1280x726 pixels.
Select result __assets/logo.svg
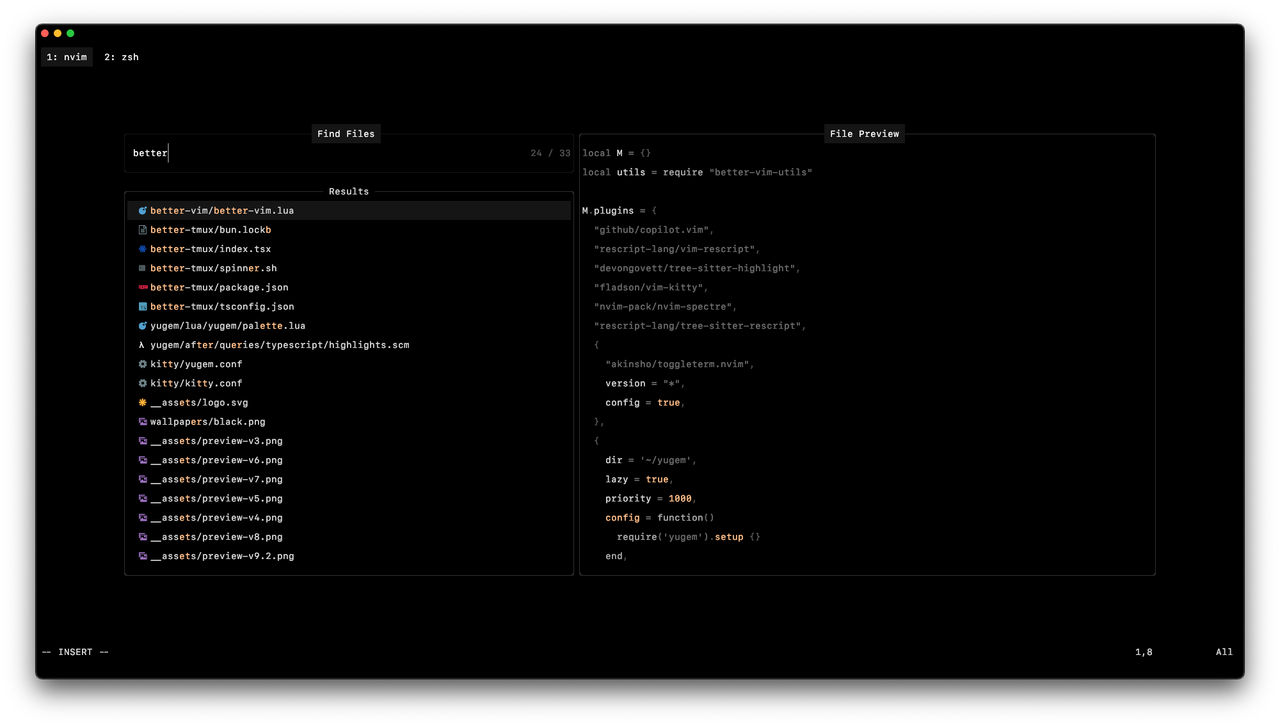[x=349, y=402]
